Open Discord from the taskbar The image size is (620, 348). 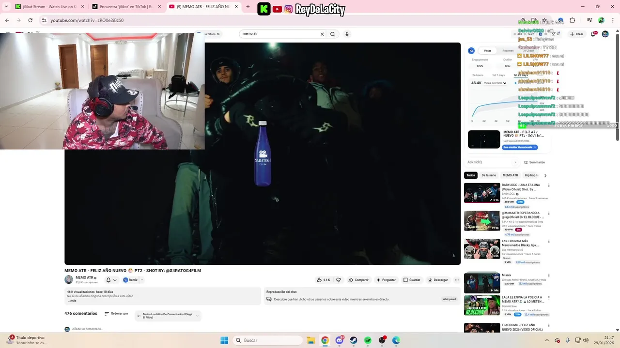(x=340, y=340)
